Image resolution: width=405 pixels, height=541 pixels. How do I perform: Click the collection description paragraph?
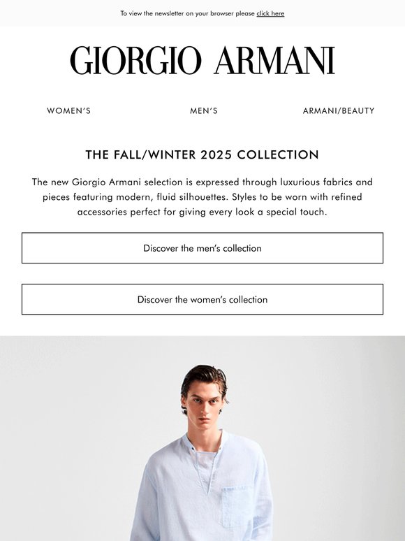(x=202, y=196)
